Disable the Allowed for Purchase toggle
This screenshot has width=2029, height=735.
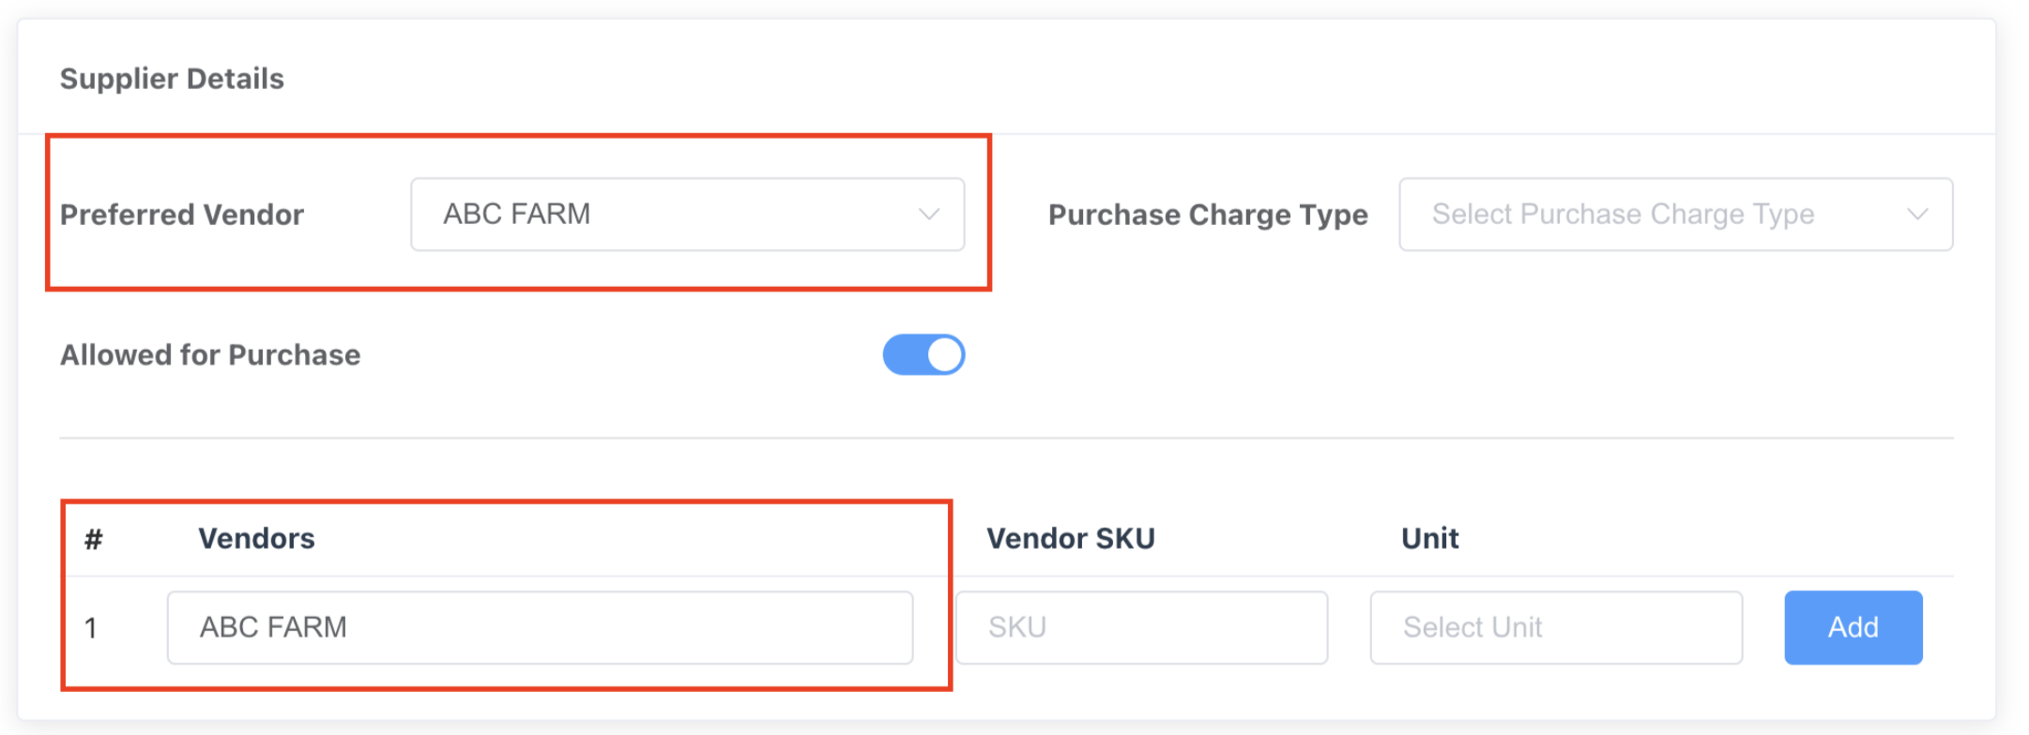point(923,355)
